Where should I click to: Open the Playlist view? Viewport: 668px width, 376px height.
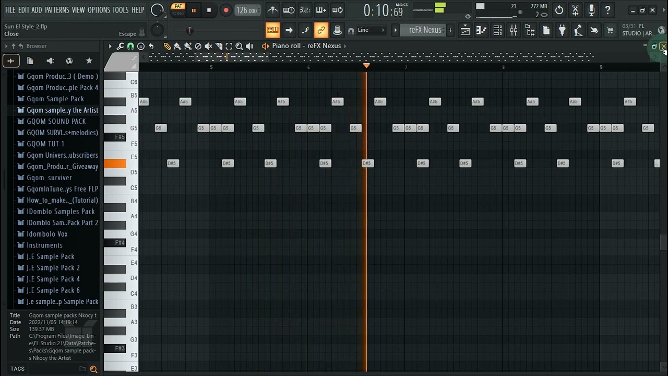pos(464,30)
